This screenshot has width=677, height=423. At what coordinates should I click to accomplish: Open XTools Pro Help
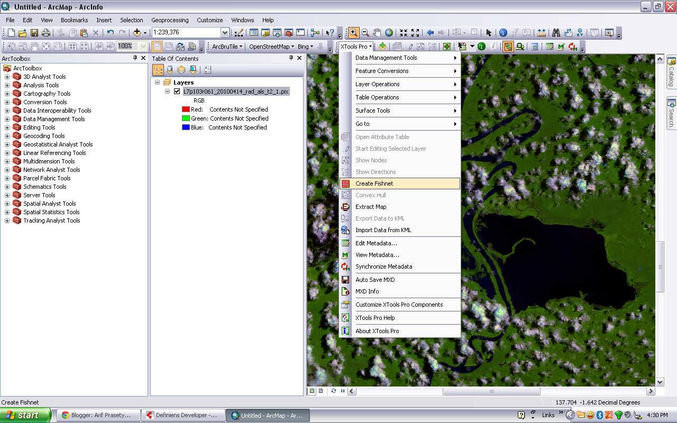coord(375,318)
